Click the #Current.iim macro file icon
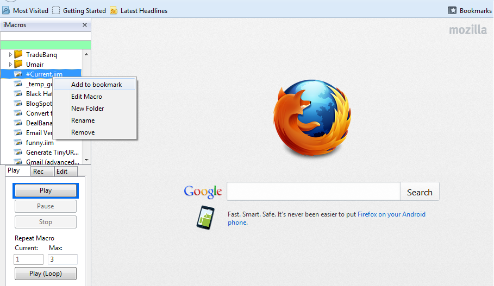 click(18, 74)
